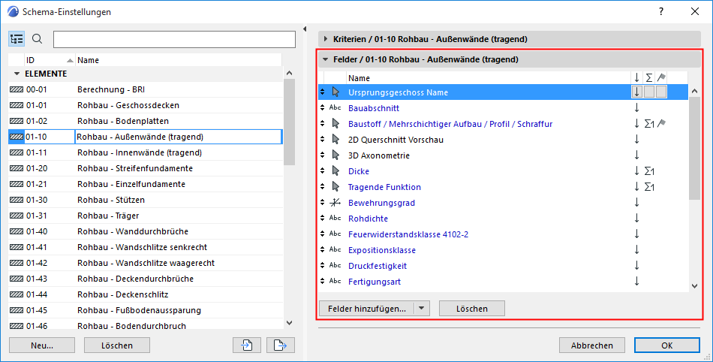This screenshot has height=362, width=713.
Task: Click the Name column header in schema list
Action: (x=179, y=60)
